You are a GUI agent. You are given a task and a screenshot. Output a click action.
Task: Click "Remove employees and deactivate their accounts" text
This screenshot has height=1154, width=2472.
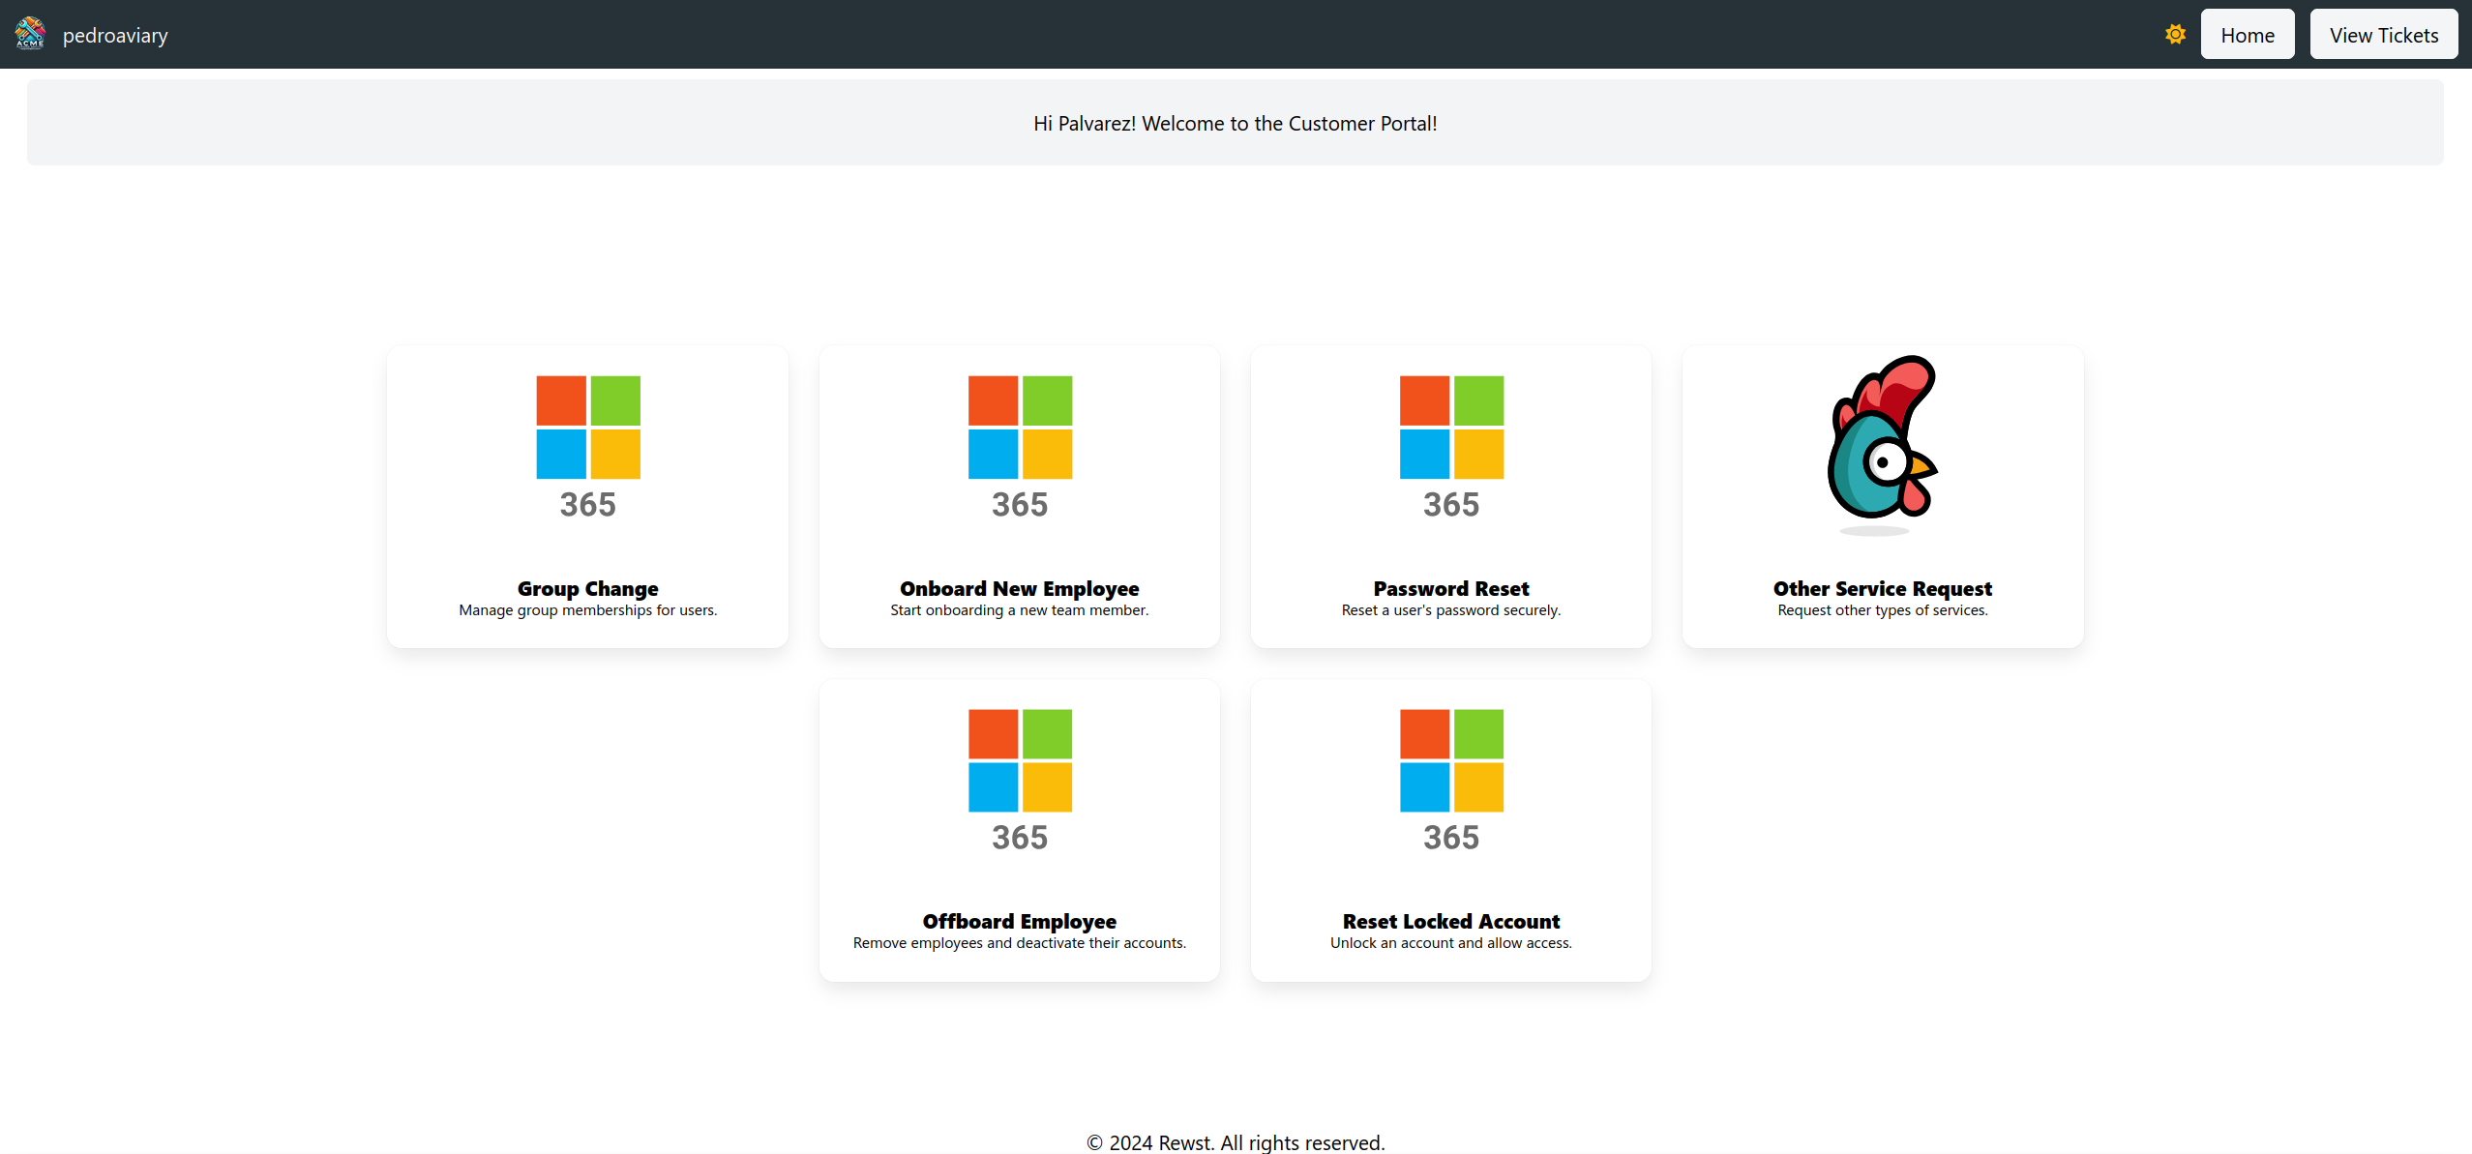1019,943
